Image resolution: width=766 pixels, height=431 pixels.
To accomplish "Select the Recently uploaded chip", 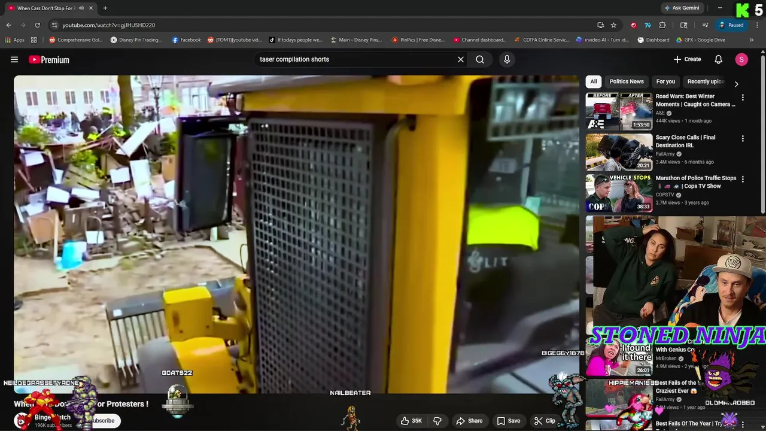I will [x=706, y=81].
